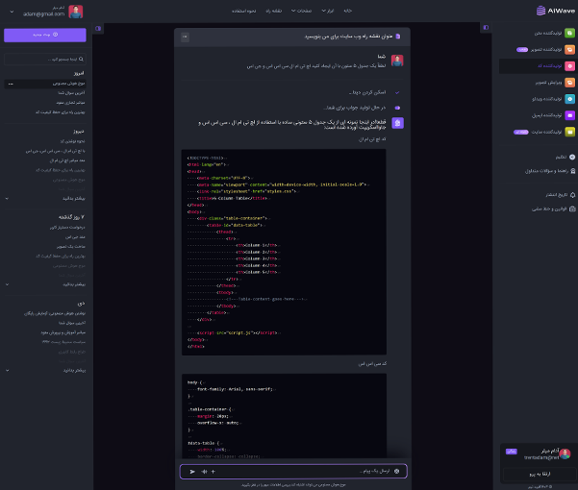Screen dimensions: 578x490
Task: Expand 'show more' under yesterday's chats
Action: (45, 199)
